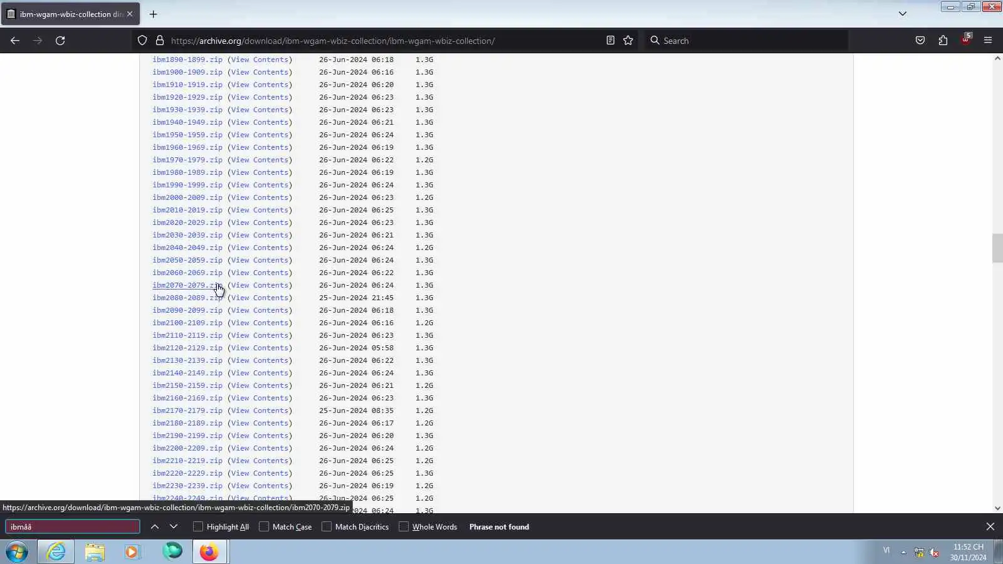
Task: Open media player taskbar icon
Action: coord(132,552)
